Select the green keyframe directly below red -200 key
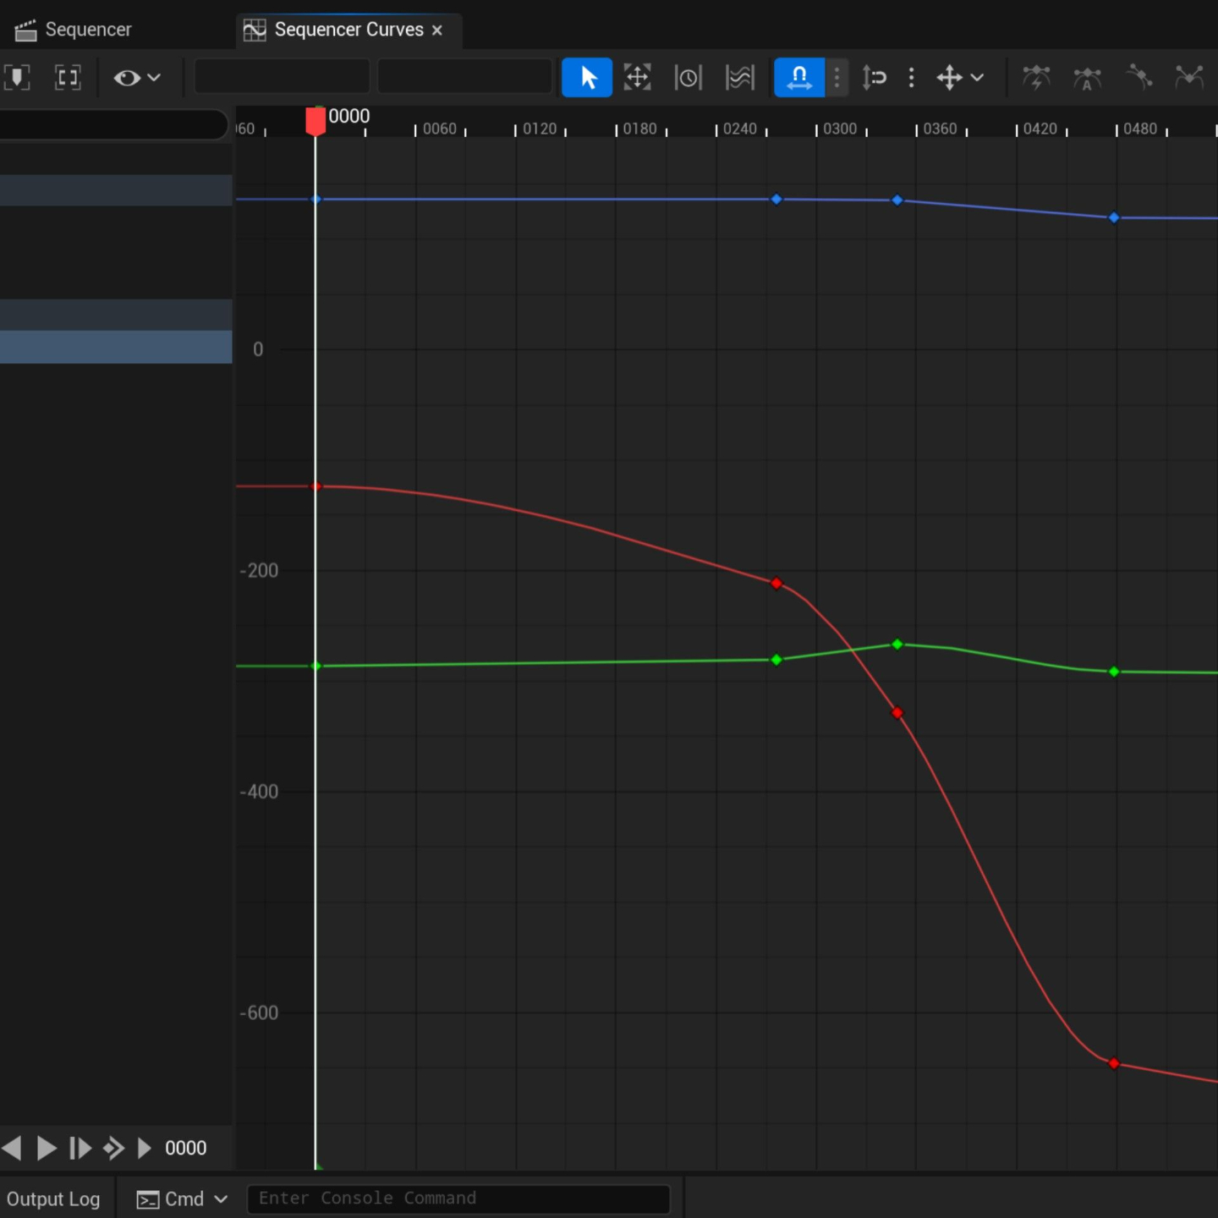Screen dimensions: 1218x1218 pos(776,660)
